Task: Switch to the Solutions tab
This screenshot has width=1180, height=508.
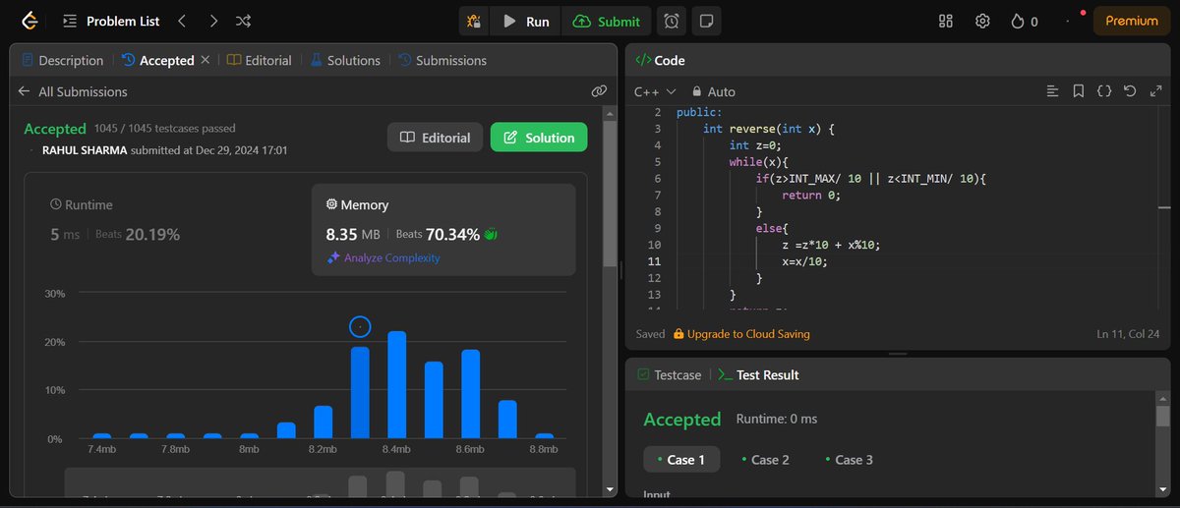Action: (x=345, y=60)
